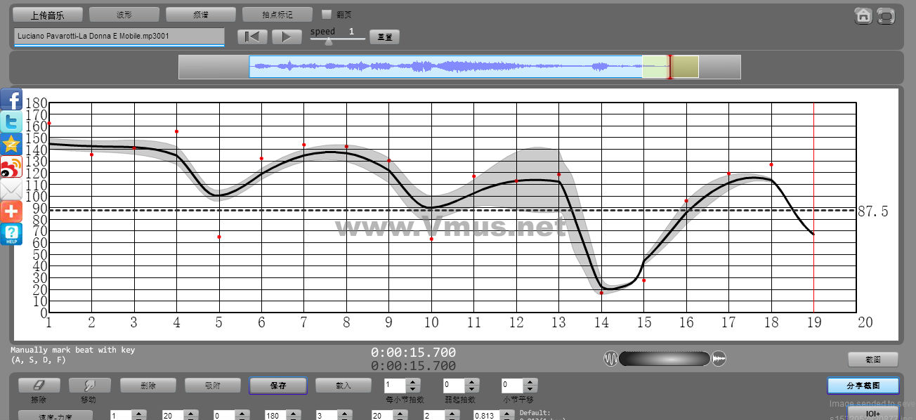Click the speed slider handle
Image resolution: width=916 pixels, height=420 pixels.
(328, 41)
